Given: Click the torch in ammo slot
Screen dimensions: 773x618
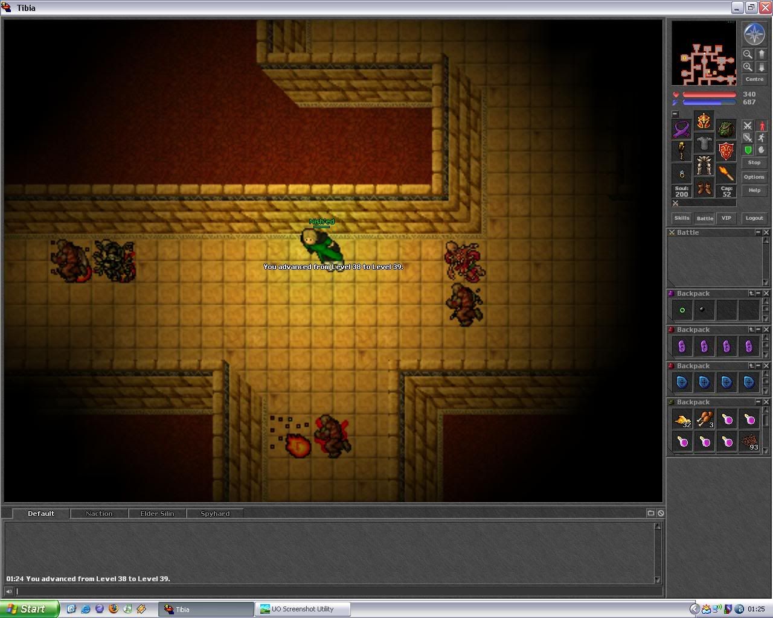Looking at the screenshot, I should click(726, 174).
